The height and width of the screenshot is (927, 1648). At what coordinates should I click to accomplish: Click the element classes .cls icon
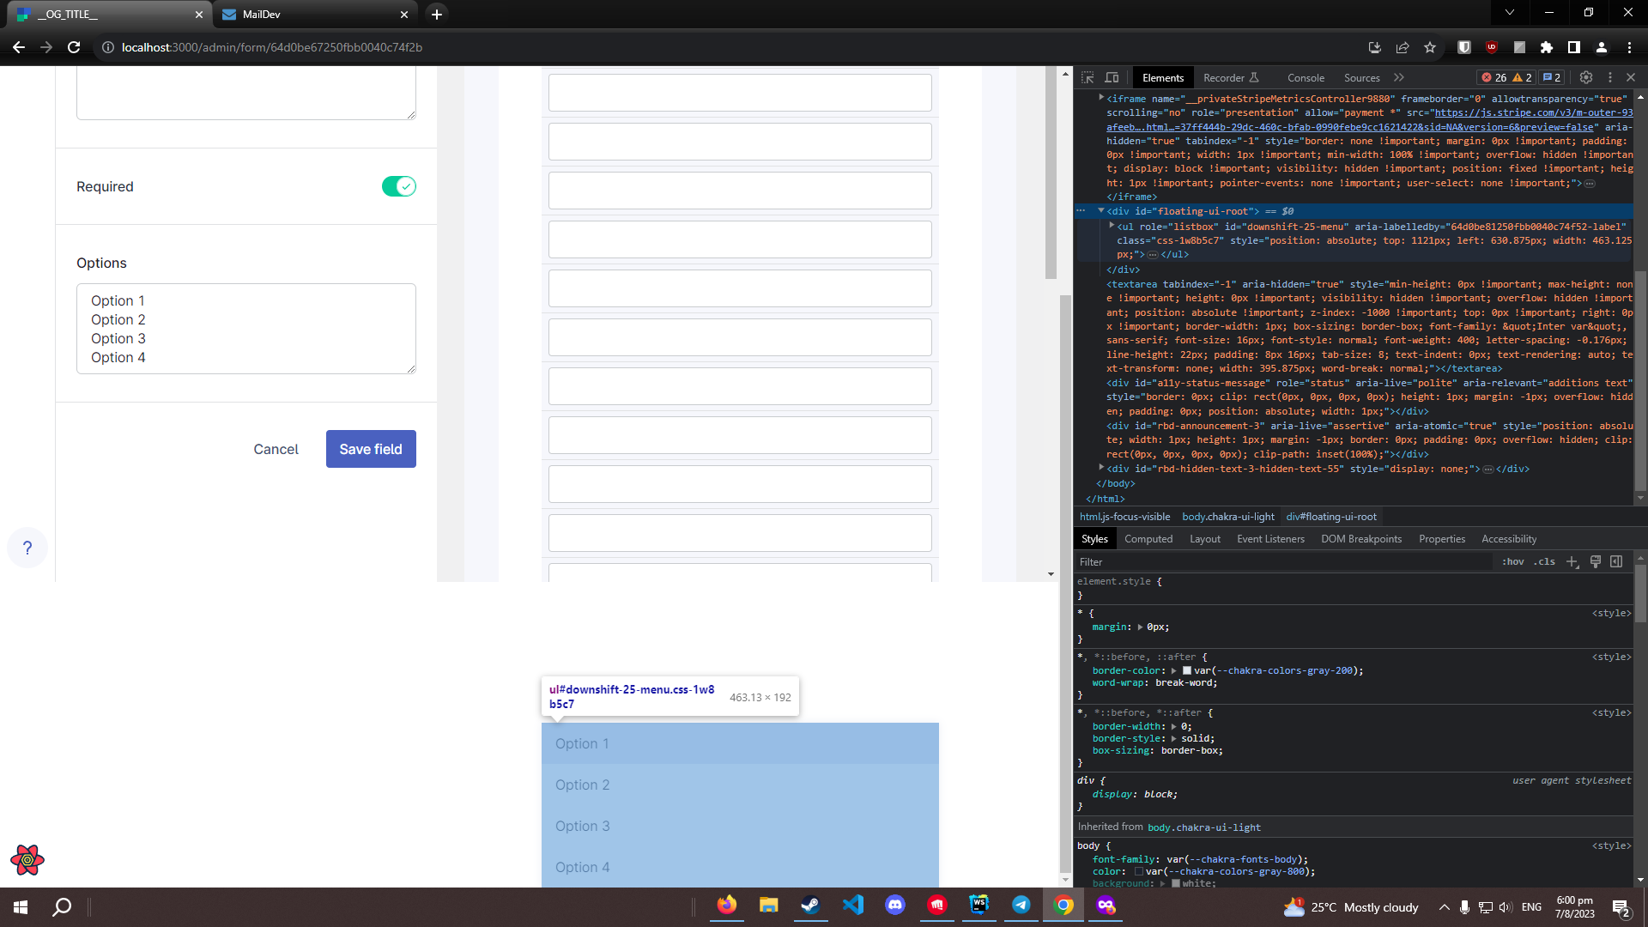click(1544, 562)
